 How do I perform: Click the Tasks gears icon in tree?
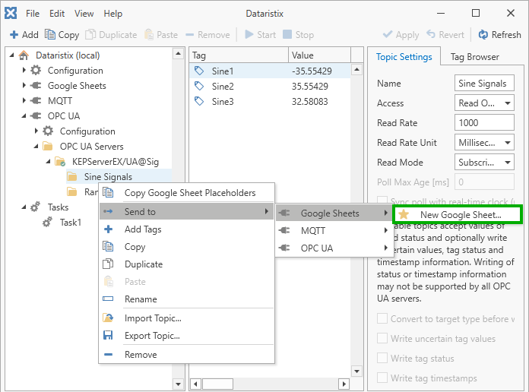point(36,207)
